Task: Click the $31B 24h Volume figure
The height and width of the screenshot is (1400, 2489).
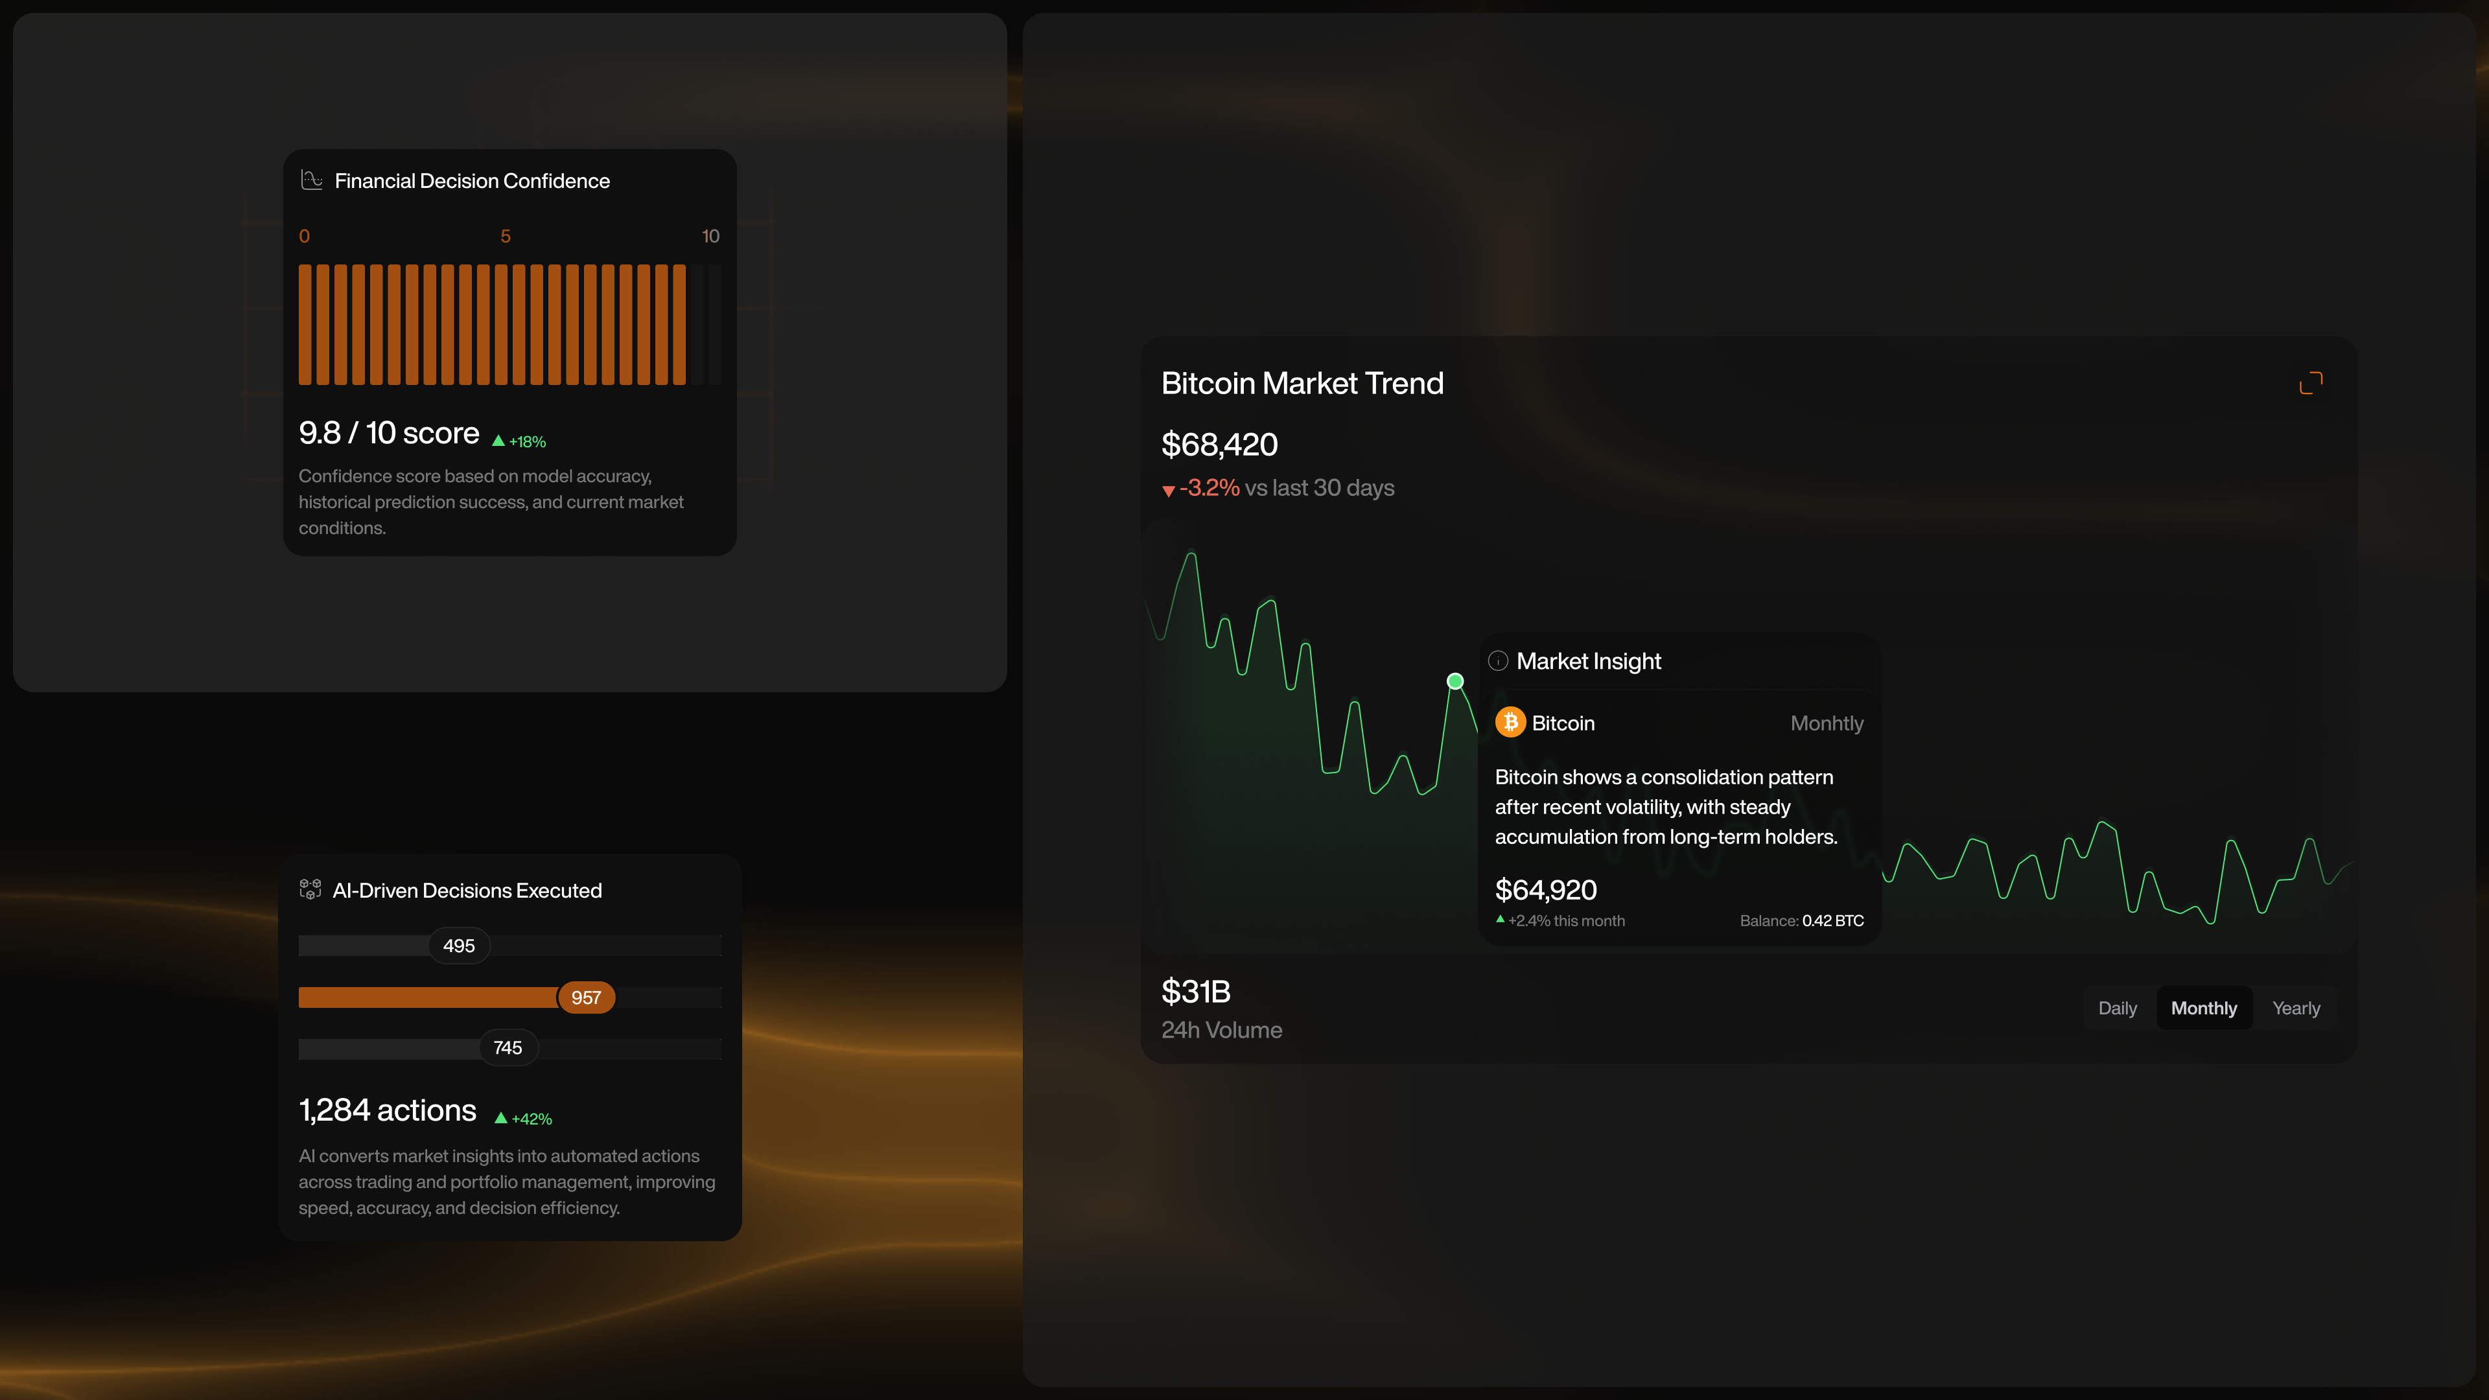Action: pyautogui.click(x=1196, y=990)
